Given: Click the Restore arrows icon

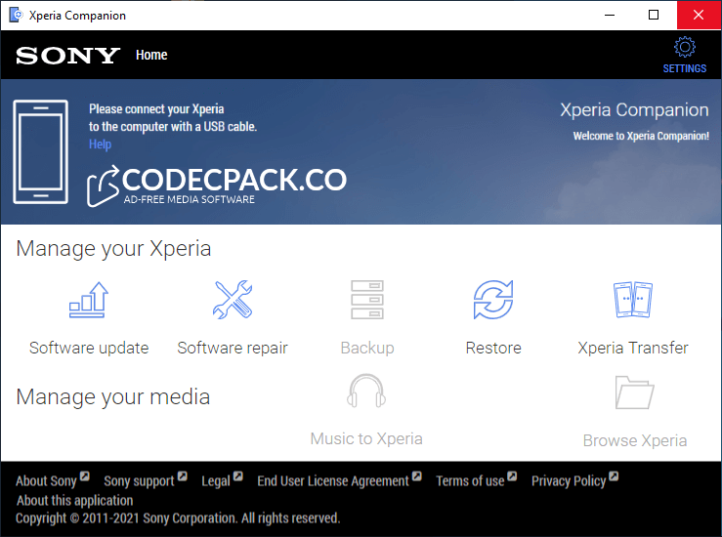Looking at the screenshot, I should click(x=493, y=300).
